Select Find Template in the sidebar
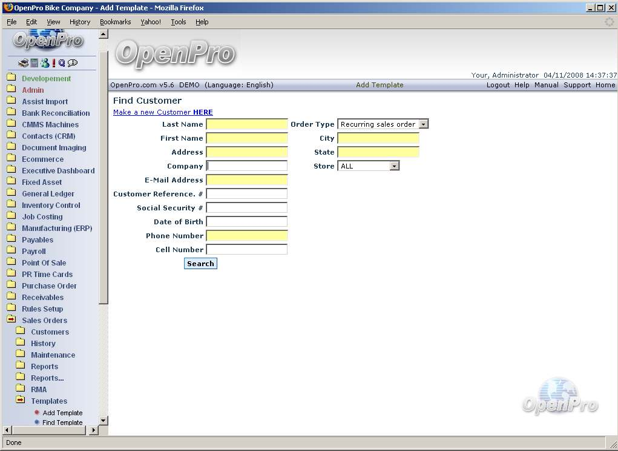This screenshot has height=451, width=618. (62, 423)
